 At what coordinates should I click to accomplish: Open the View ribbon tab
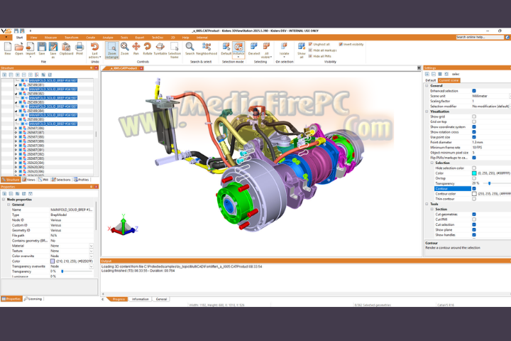[33, 38]
